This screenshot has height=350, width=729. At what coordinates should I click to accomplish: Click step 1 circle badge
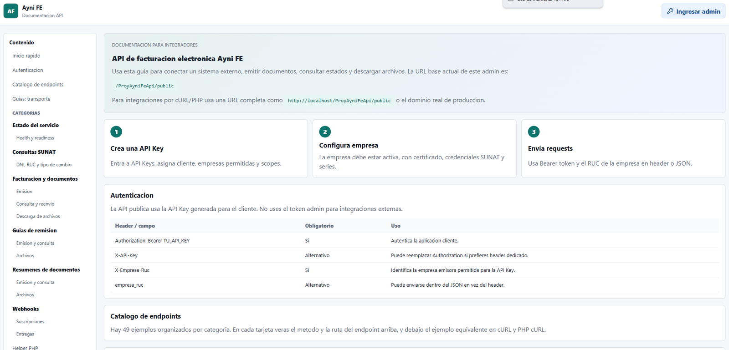116,132
